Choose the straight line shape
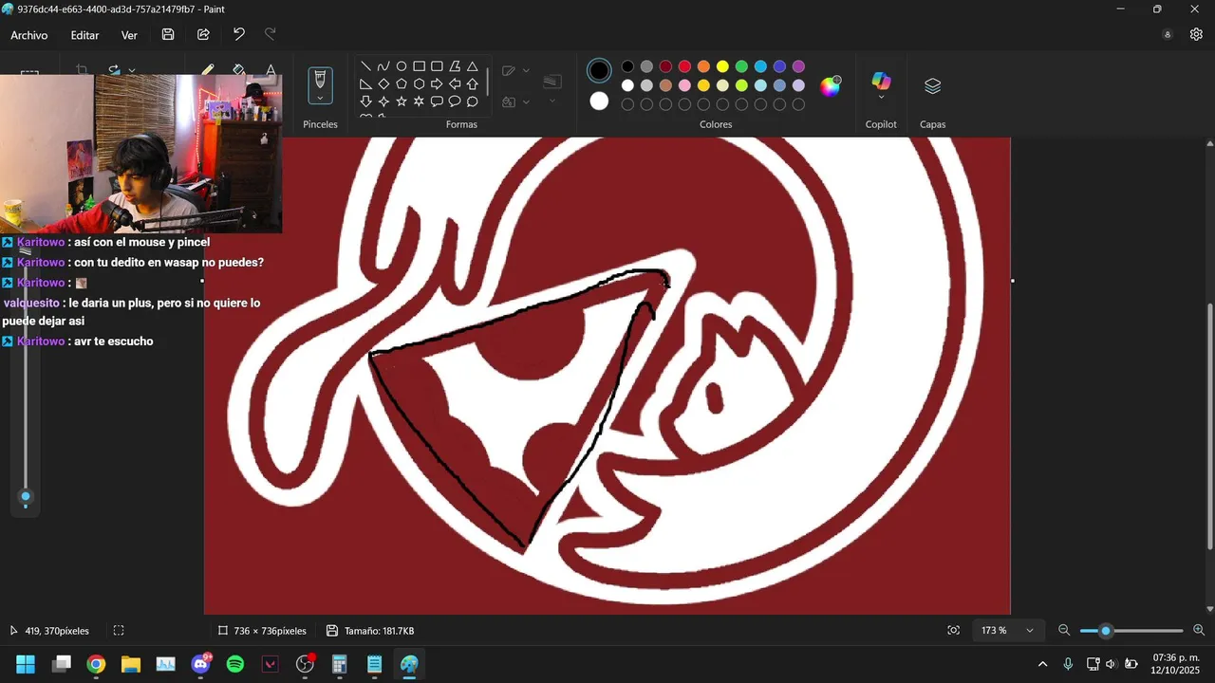This screenshot has width=1215, height=683. [x=365, y=66]
